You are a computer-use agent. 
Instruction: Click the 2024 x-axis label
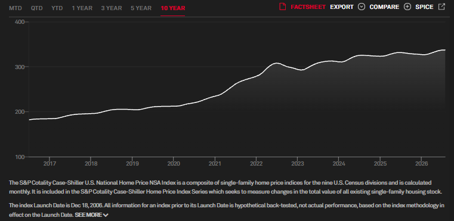(339, 164)
